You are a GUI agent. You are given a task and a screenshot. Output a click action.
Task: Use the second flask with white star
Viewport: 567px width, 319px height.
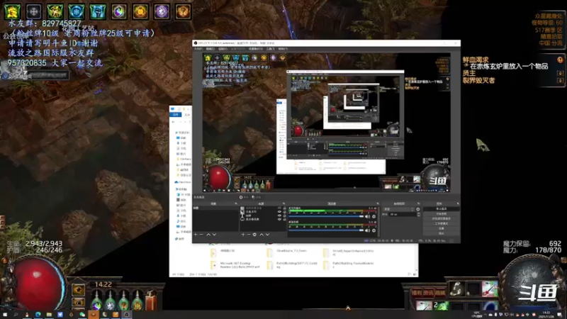[x=111, y=301]
